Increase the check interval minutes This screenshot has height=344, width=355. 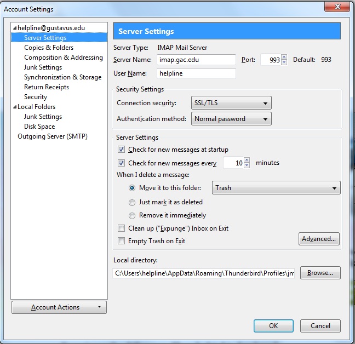point(247,160)
